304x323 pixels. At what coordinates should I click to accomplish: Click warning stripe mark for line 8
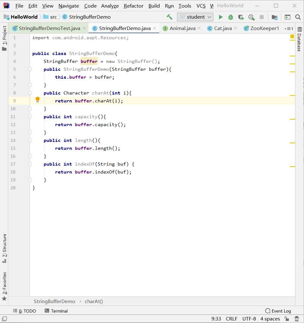coord(293,95)
